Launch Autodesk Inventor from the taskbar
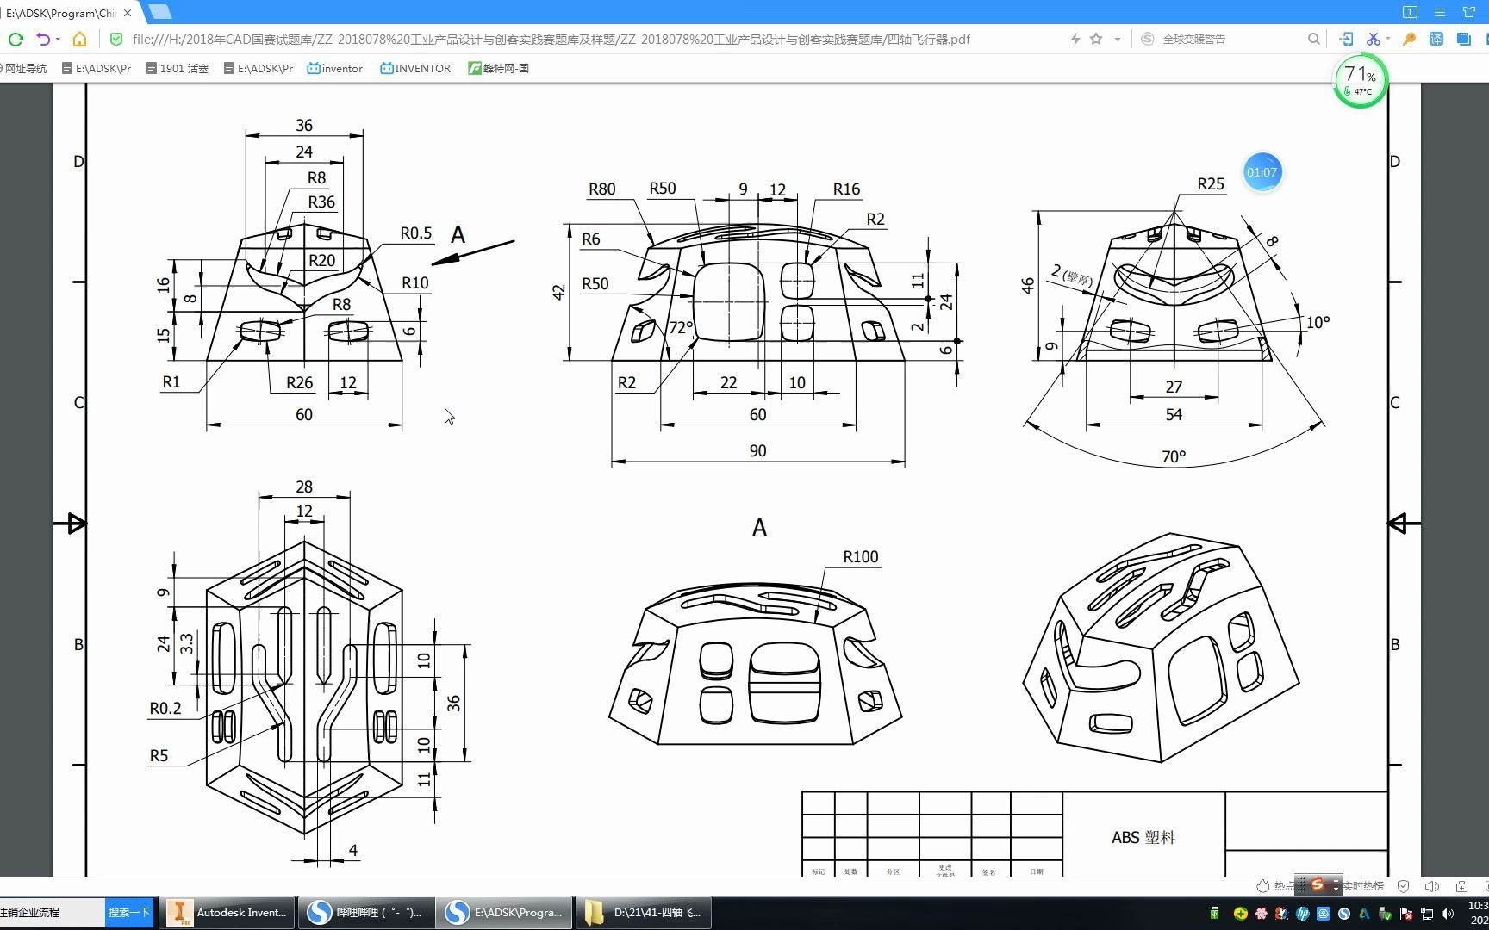 coord(227,912)
